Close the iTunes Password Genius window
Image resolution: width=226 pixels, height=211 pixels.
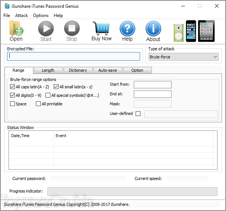tap(217, 6)
